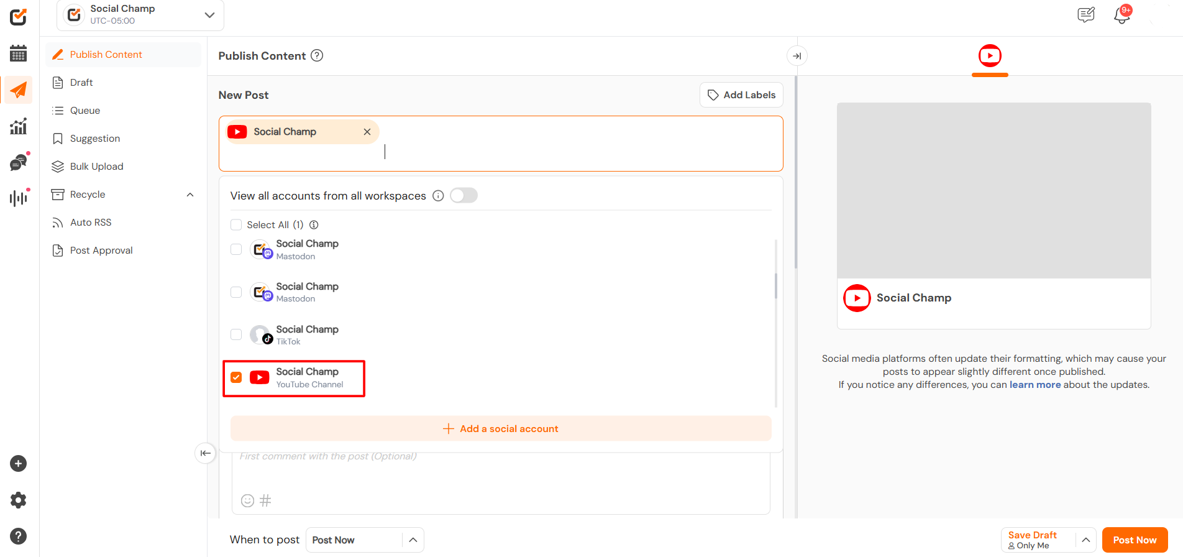Uncheck Social Champ YouTube Channel checkbox

point(236,377)
